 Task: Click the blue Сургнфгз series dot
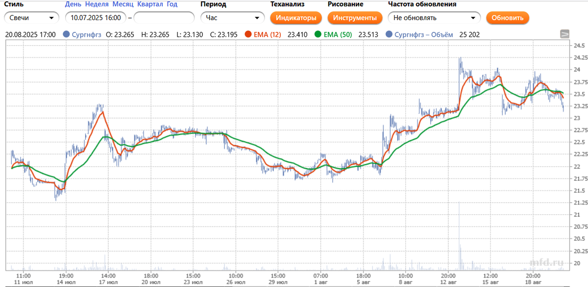click(x=67, y=34)
